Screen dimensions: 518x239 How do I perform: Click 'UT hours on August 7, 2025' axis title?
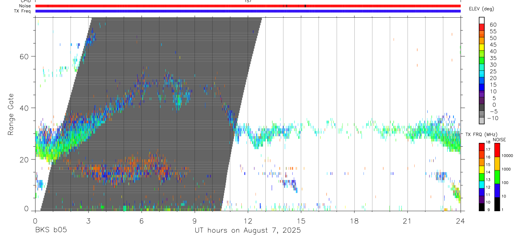tap(248, 230)
